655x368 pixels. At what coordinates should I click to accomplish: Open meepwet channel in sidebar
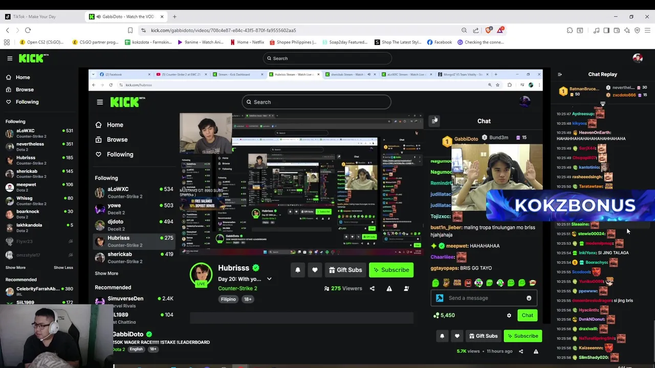coord(39,187)
